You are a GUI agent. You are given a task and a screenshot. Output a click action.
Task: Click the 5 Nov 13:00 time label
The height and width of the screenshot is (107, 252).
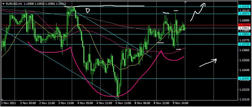(122, 103)
